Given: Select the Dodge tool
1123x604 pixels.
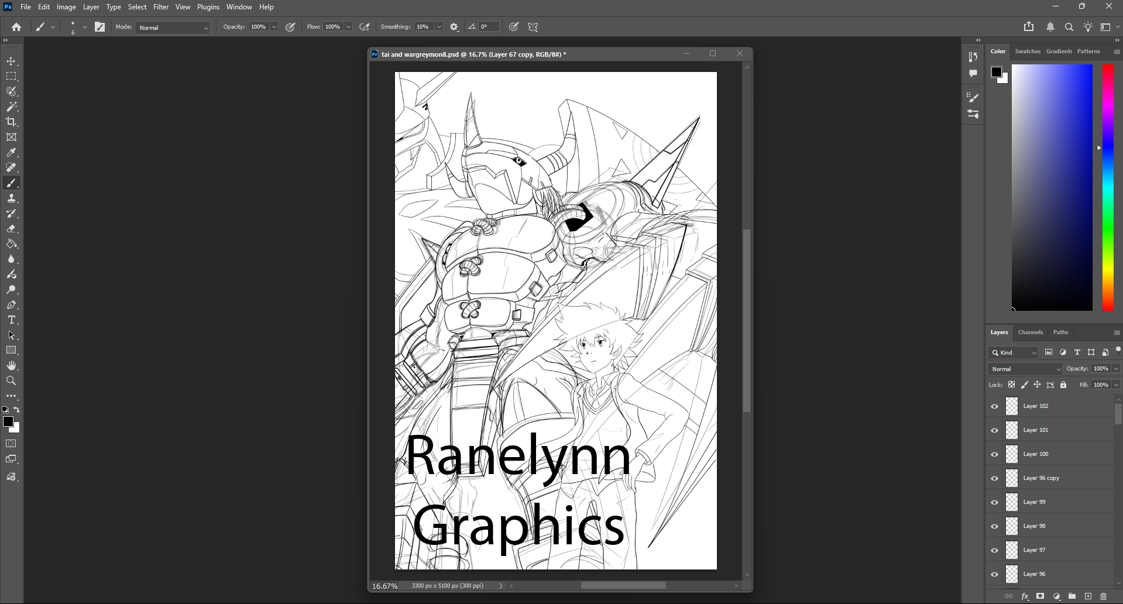Looking at the screenshot, I should click(x=11, y=290).
